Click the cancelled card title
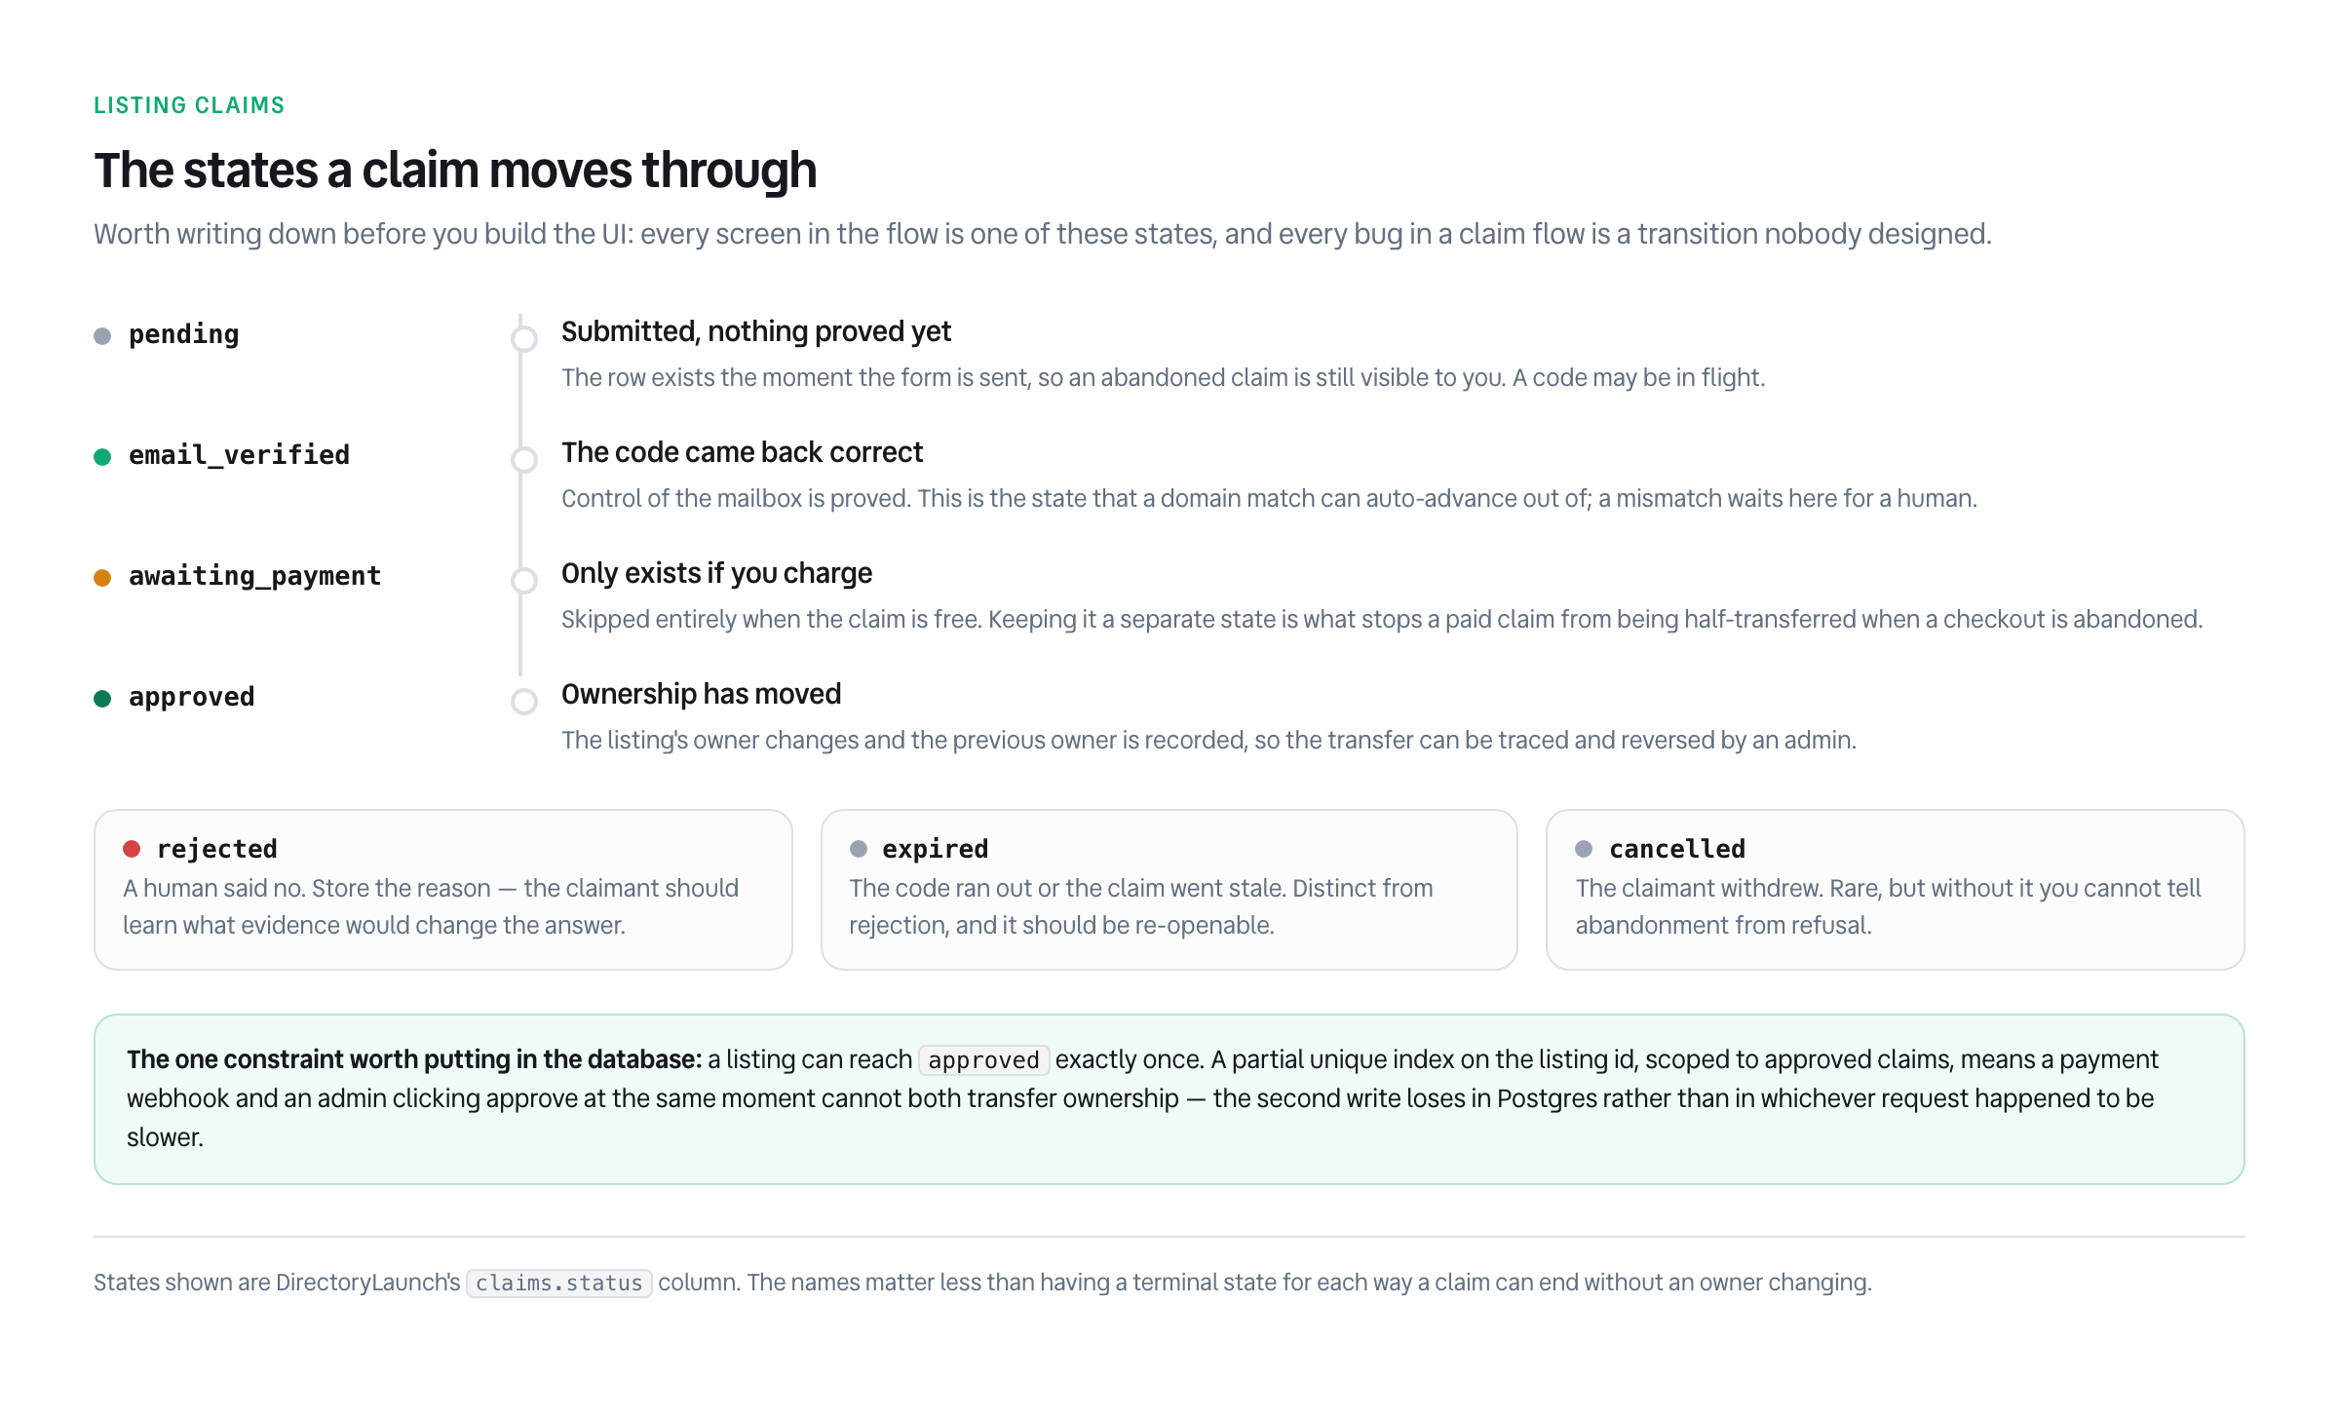 click(1677, 849)
